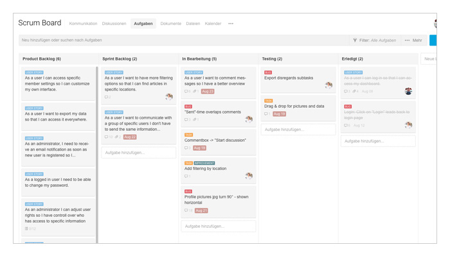
Task: Click the Aug 23 due date badge
Action: pos(208,91)
